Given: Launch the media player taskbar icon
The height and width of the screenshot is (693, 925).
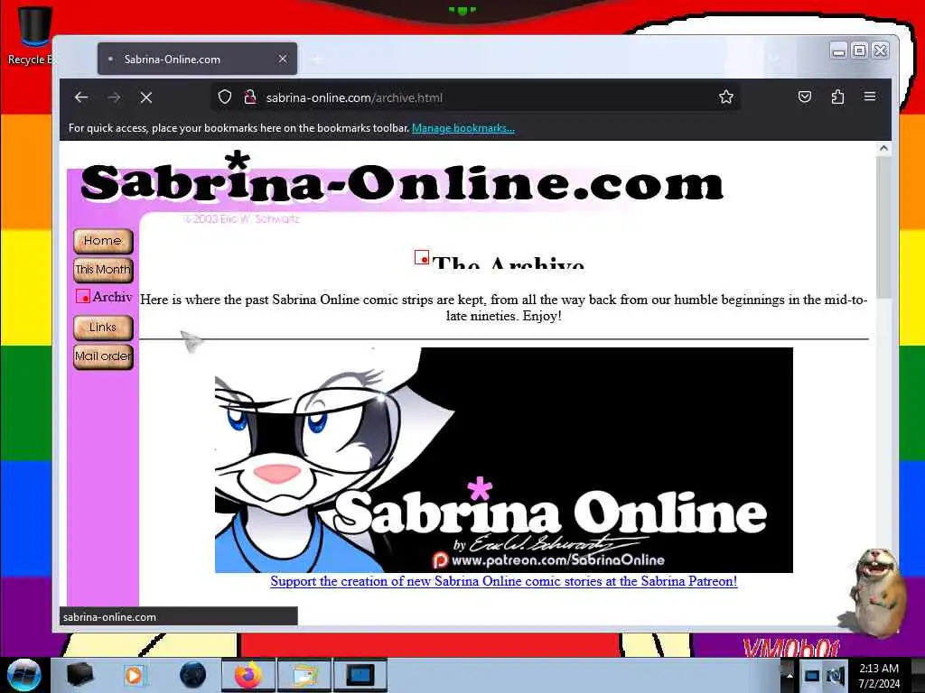Looking at the screenshot, I should pos(134,675).
